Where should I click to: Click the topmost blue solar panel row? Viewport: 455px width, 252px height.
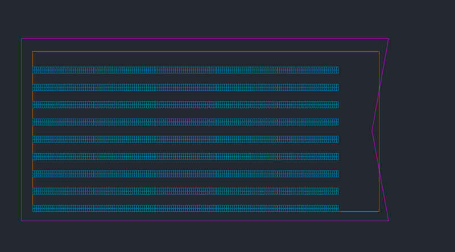(x=185, y=70)
